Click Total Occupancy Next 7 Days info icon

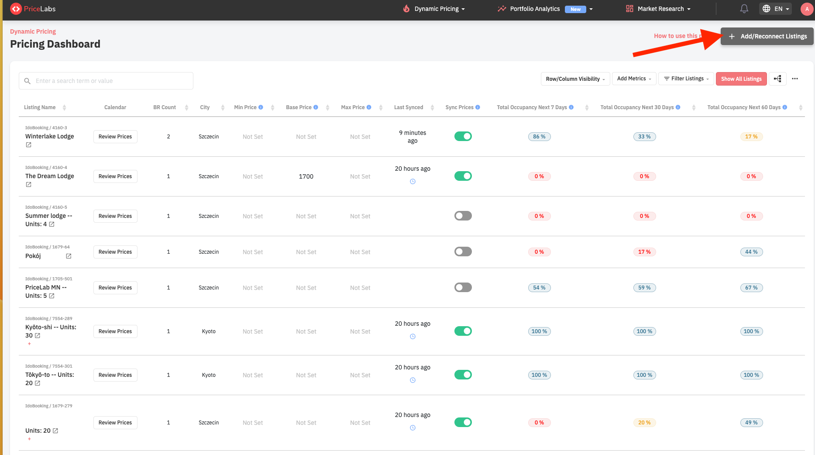[x=571, y=107]
